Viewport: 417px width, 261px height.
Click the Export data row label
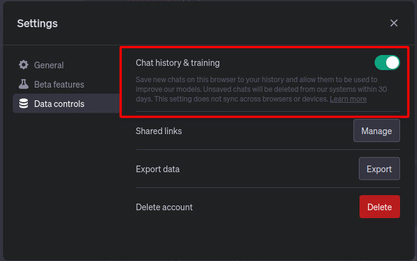158,169
